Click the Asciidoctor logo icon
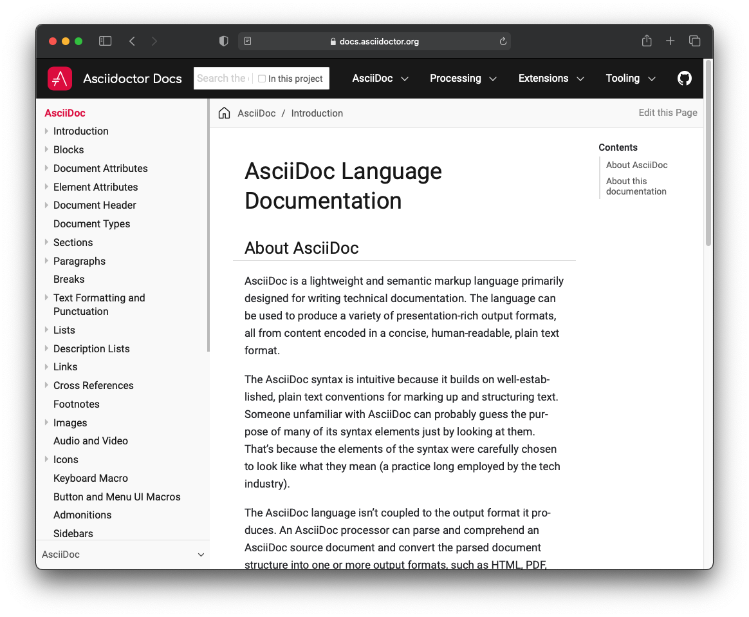 click(60, 79)
